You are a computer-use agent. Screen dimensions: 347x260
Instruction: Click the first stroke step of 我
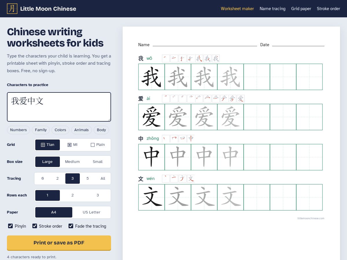[x=166, y=59]
